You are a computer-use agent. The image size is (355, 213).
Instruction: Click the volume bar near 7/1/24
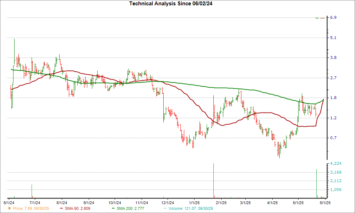point(32,191)
